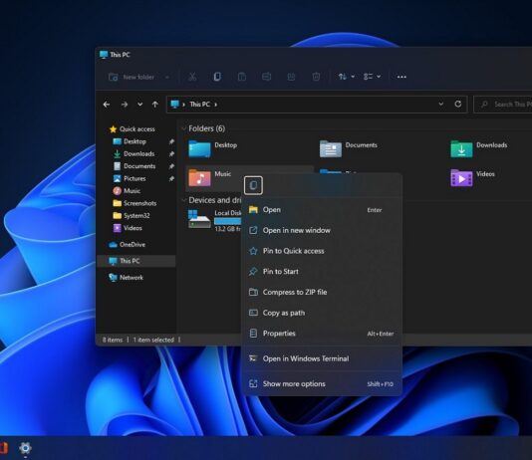Screen dimensions: 532x460
Task: Click the address bar computer icon
Action: pyautogui.click(x=174, y=105)
